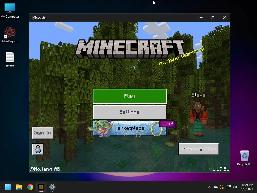Open File Explorer from the taskbar
The image size is (257, 193).
[19, 187]
